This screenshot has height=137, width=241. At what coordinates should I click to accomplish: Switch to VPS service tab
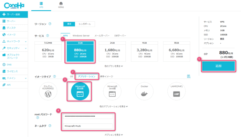pyautogui.click(x=65, y=35)
